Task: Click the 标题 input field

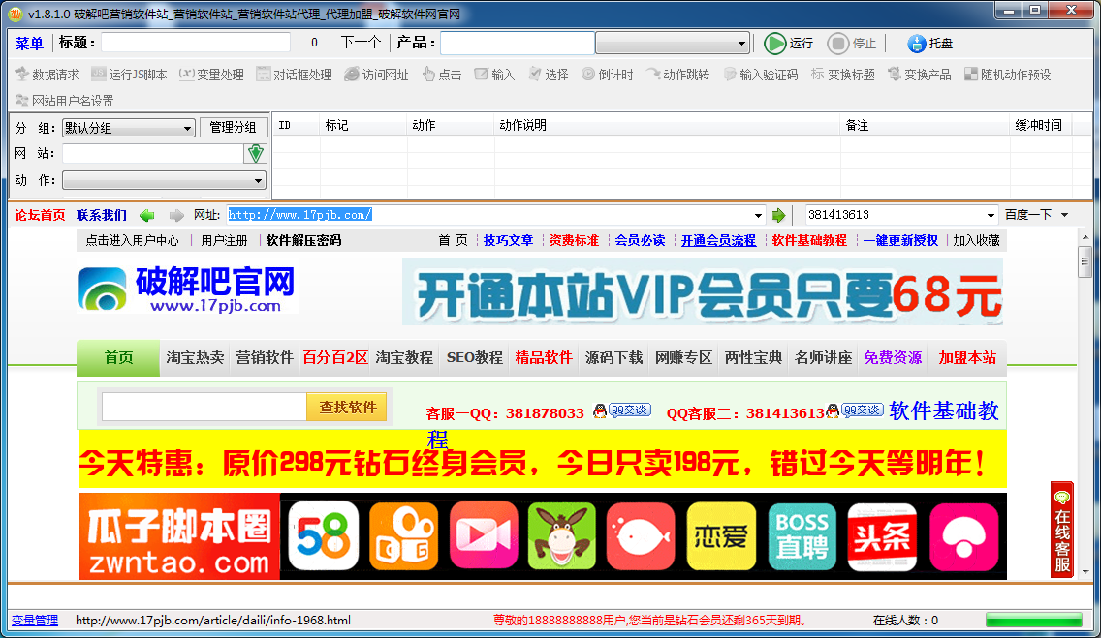Action: [195, 43]
